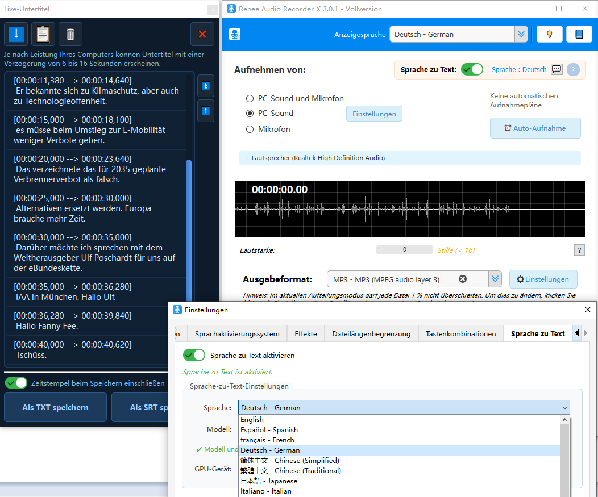Expand the Ausgabeformat dropdown arrow
The image size is (598, 497).
click(495, 279)
